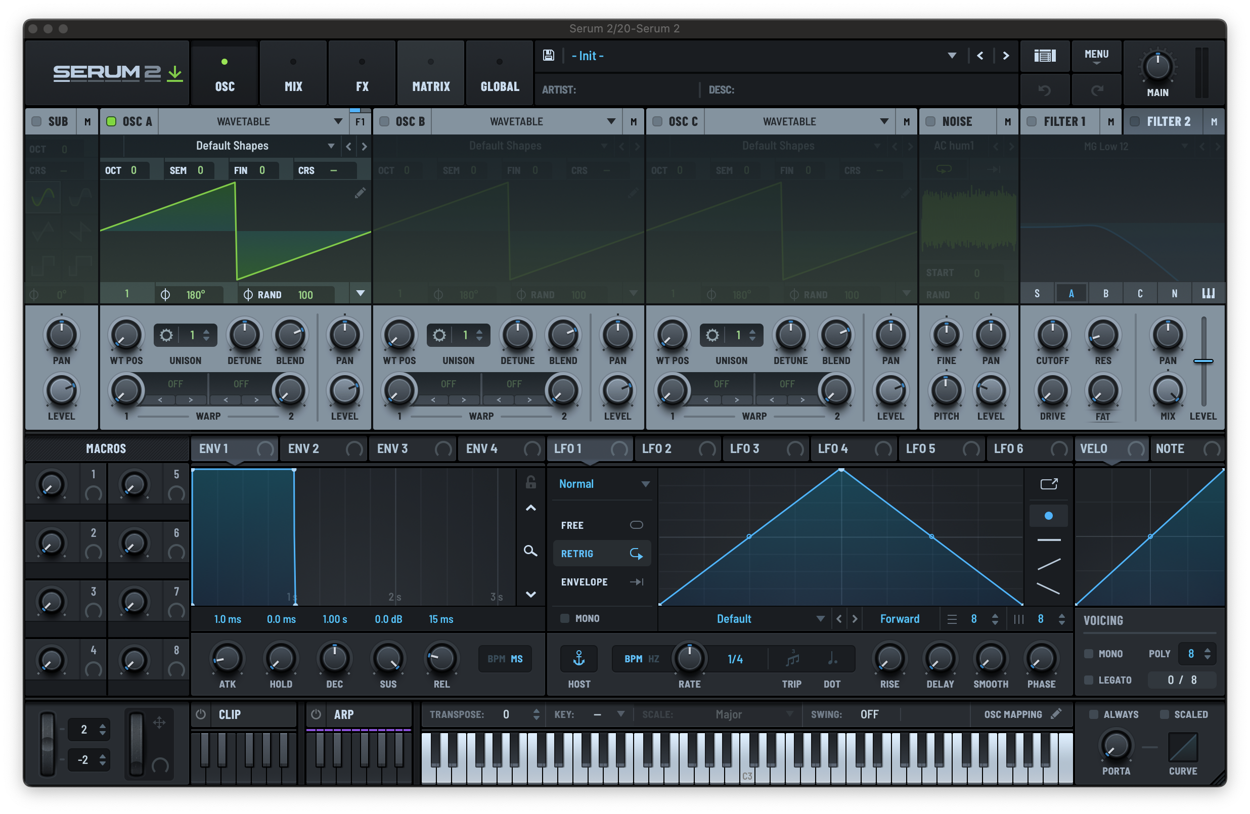Check the LEGATO checkbox in Voicing
Viewport: 1250px width, 814px height.
tap(1089, 680)
